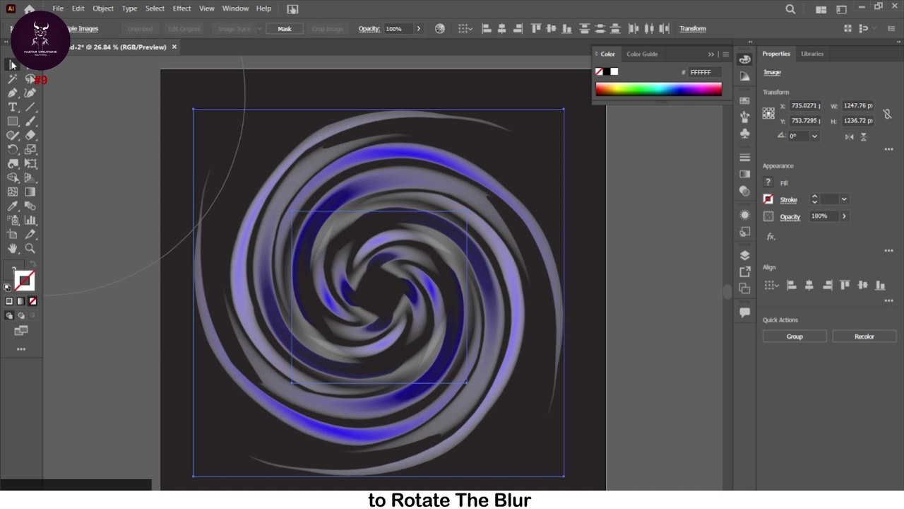Set the Gradient mode button under fill/stroke
This screenshot has width=904, height=509.
coord(20,301)
